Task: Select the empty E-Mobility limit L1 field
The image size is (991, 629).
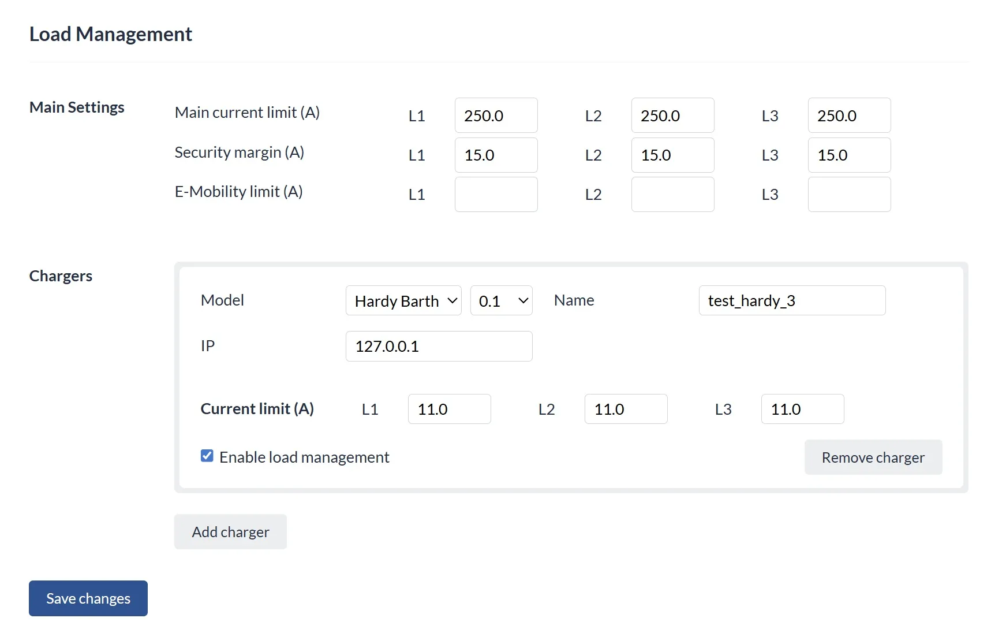Action: 496,194
